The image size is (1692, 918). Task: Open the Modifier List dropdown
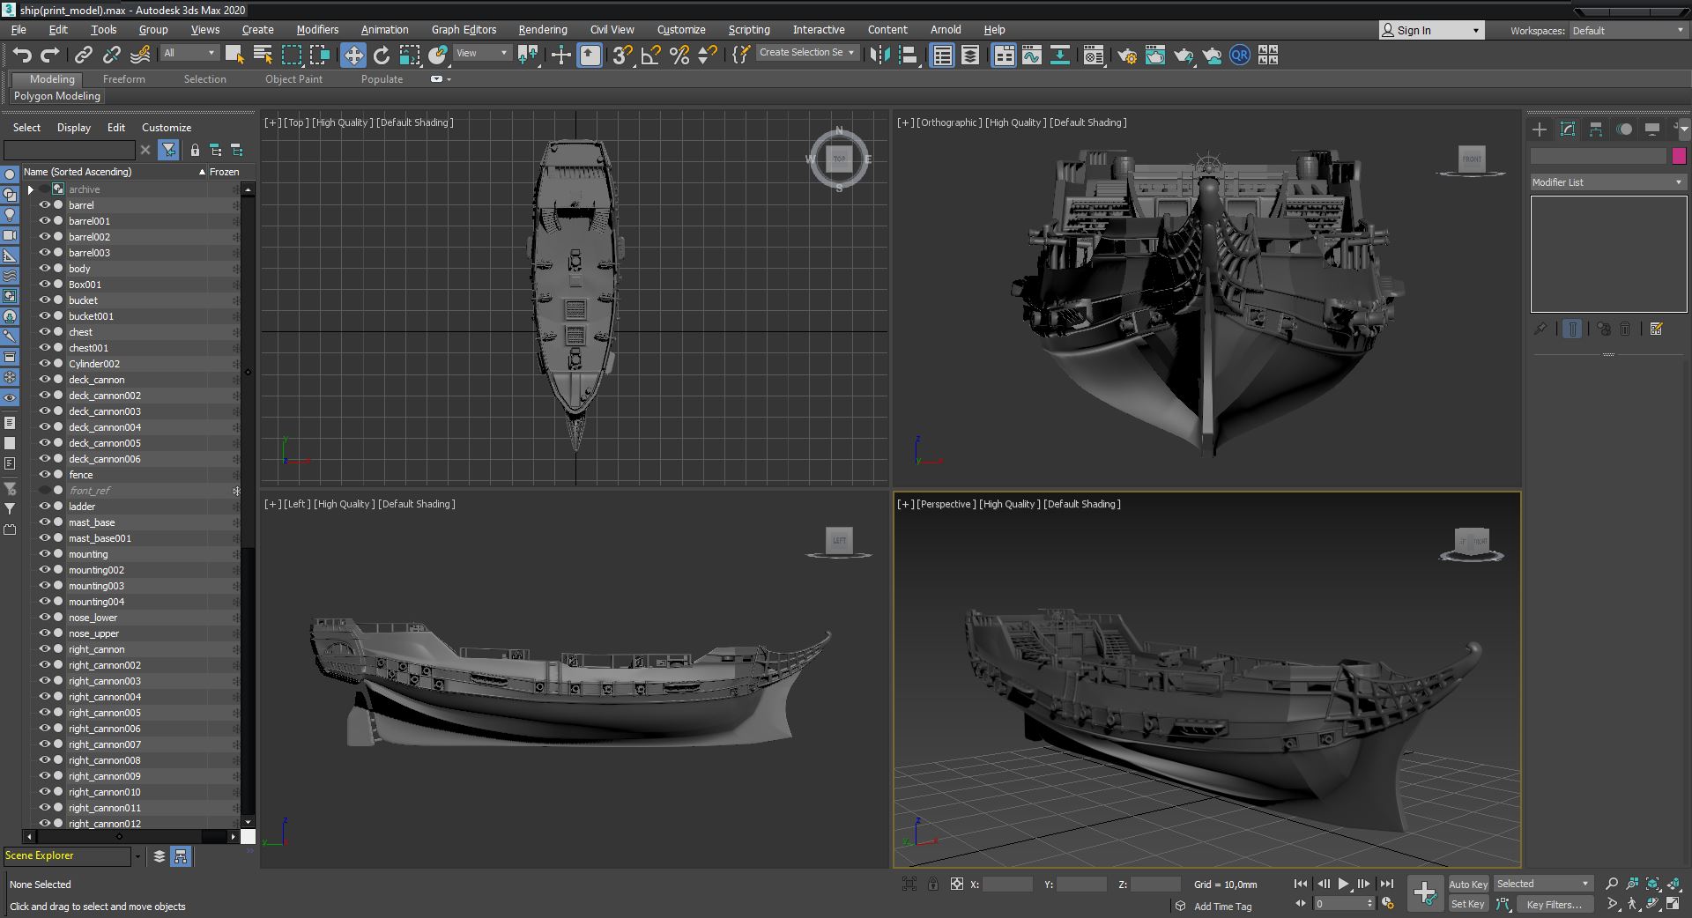pos(1608,182)
